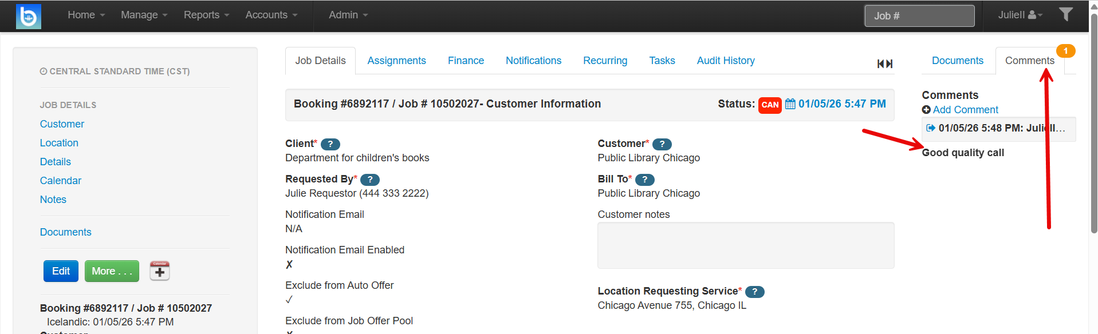Image resolution: width=1098 pixels, height=334 pixels.
Task: Click the 01/05/26 5:47 PM date link
Action: point(842,104)
